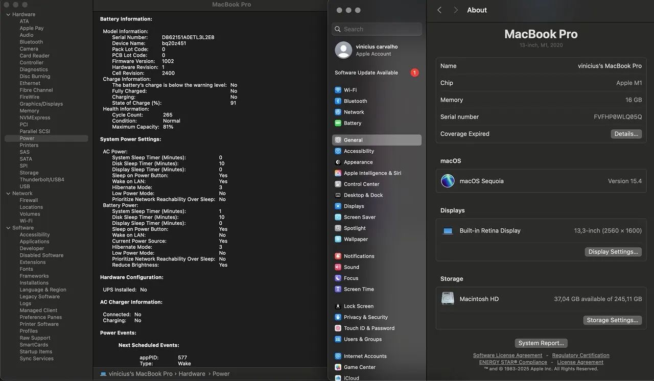Open Bluetooth icon in System Settings sidebar
Viewport: 654px width, 381px height.
[338, 101]
